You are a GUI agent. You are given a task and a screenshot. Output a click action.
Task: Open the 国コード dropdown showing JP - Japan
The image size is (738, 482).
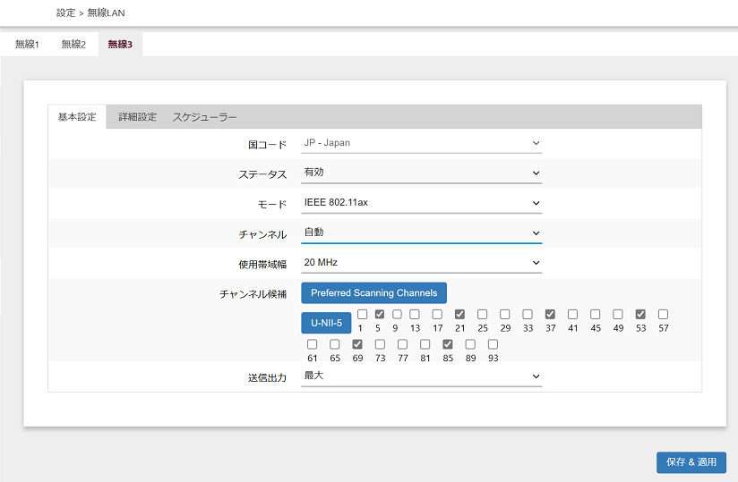[x=421, y=143]
